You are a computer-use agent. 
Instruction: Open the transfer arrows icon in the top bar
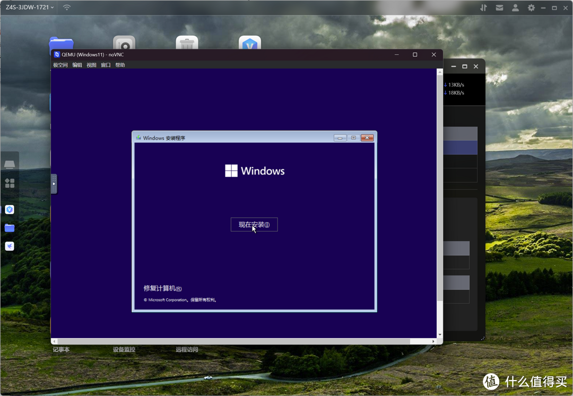coord(483,7)
